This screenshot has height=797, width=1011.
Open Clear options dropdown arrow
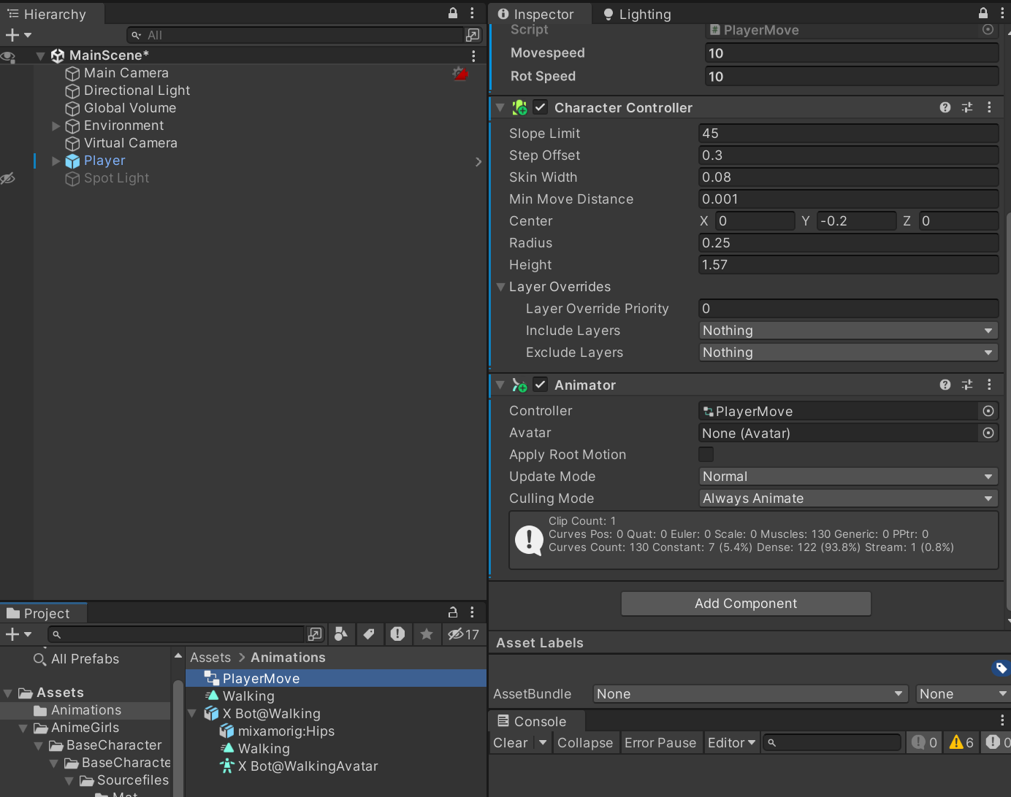coord(542,742)
